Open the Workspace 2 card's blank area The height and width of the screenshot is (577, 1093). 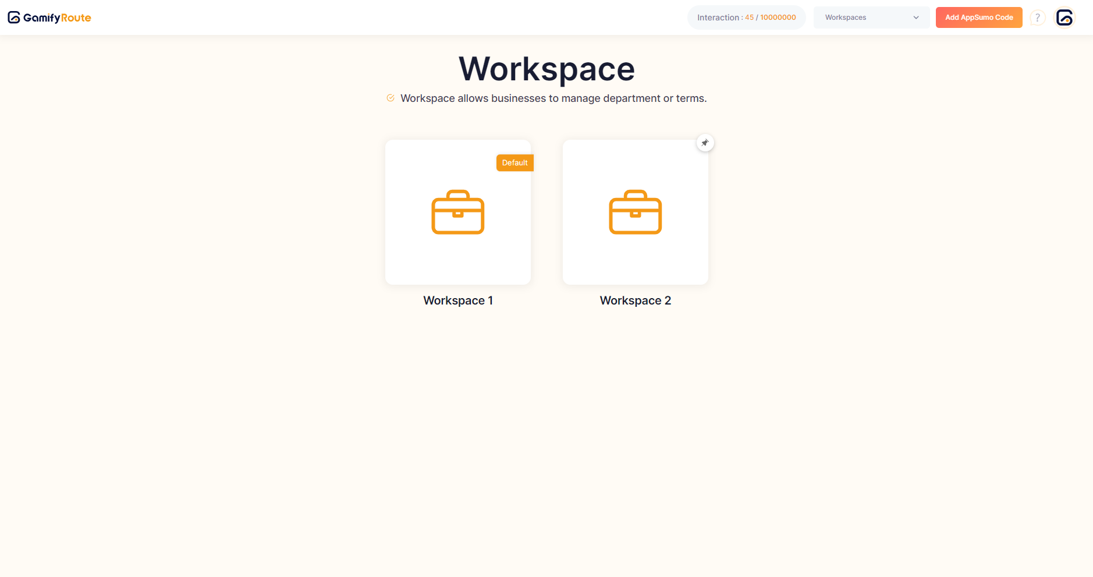point(635,262)
